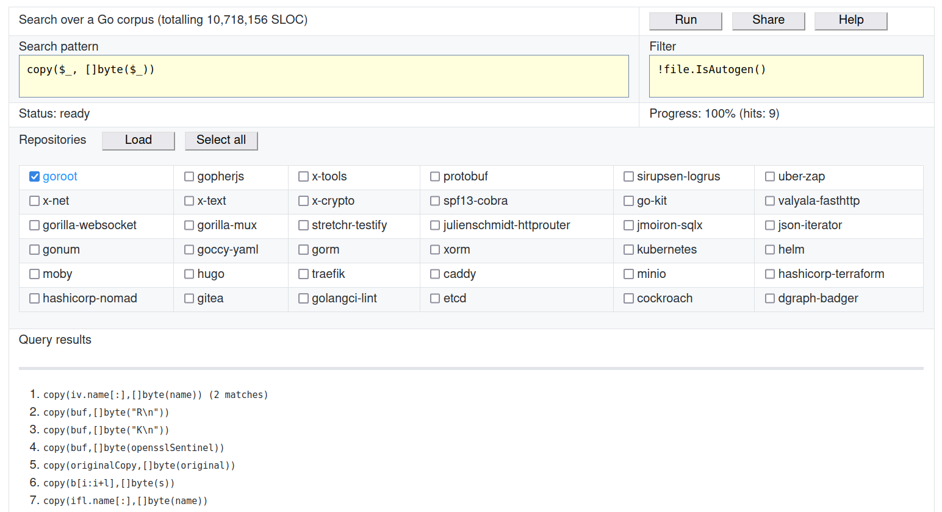Click Select all repositories
This screenshot has width=942, height=512.
click(x=221, y=140)
